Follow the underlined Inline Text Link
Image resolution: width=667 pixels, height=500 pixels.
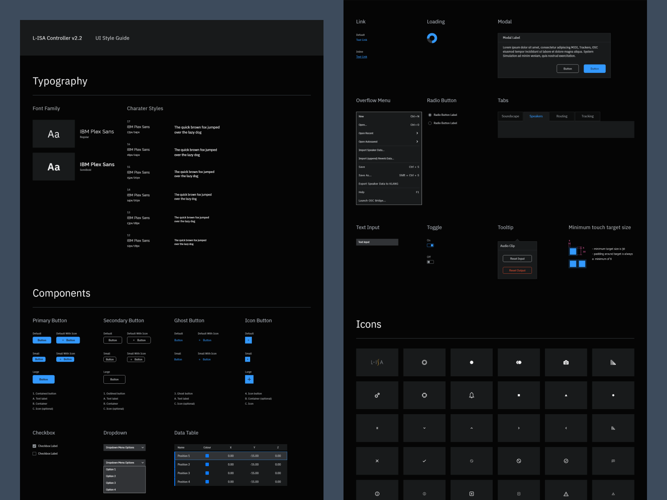click(361, 57)
